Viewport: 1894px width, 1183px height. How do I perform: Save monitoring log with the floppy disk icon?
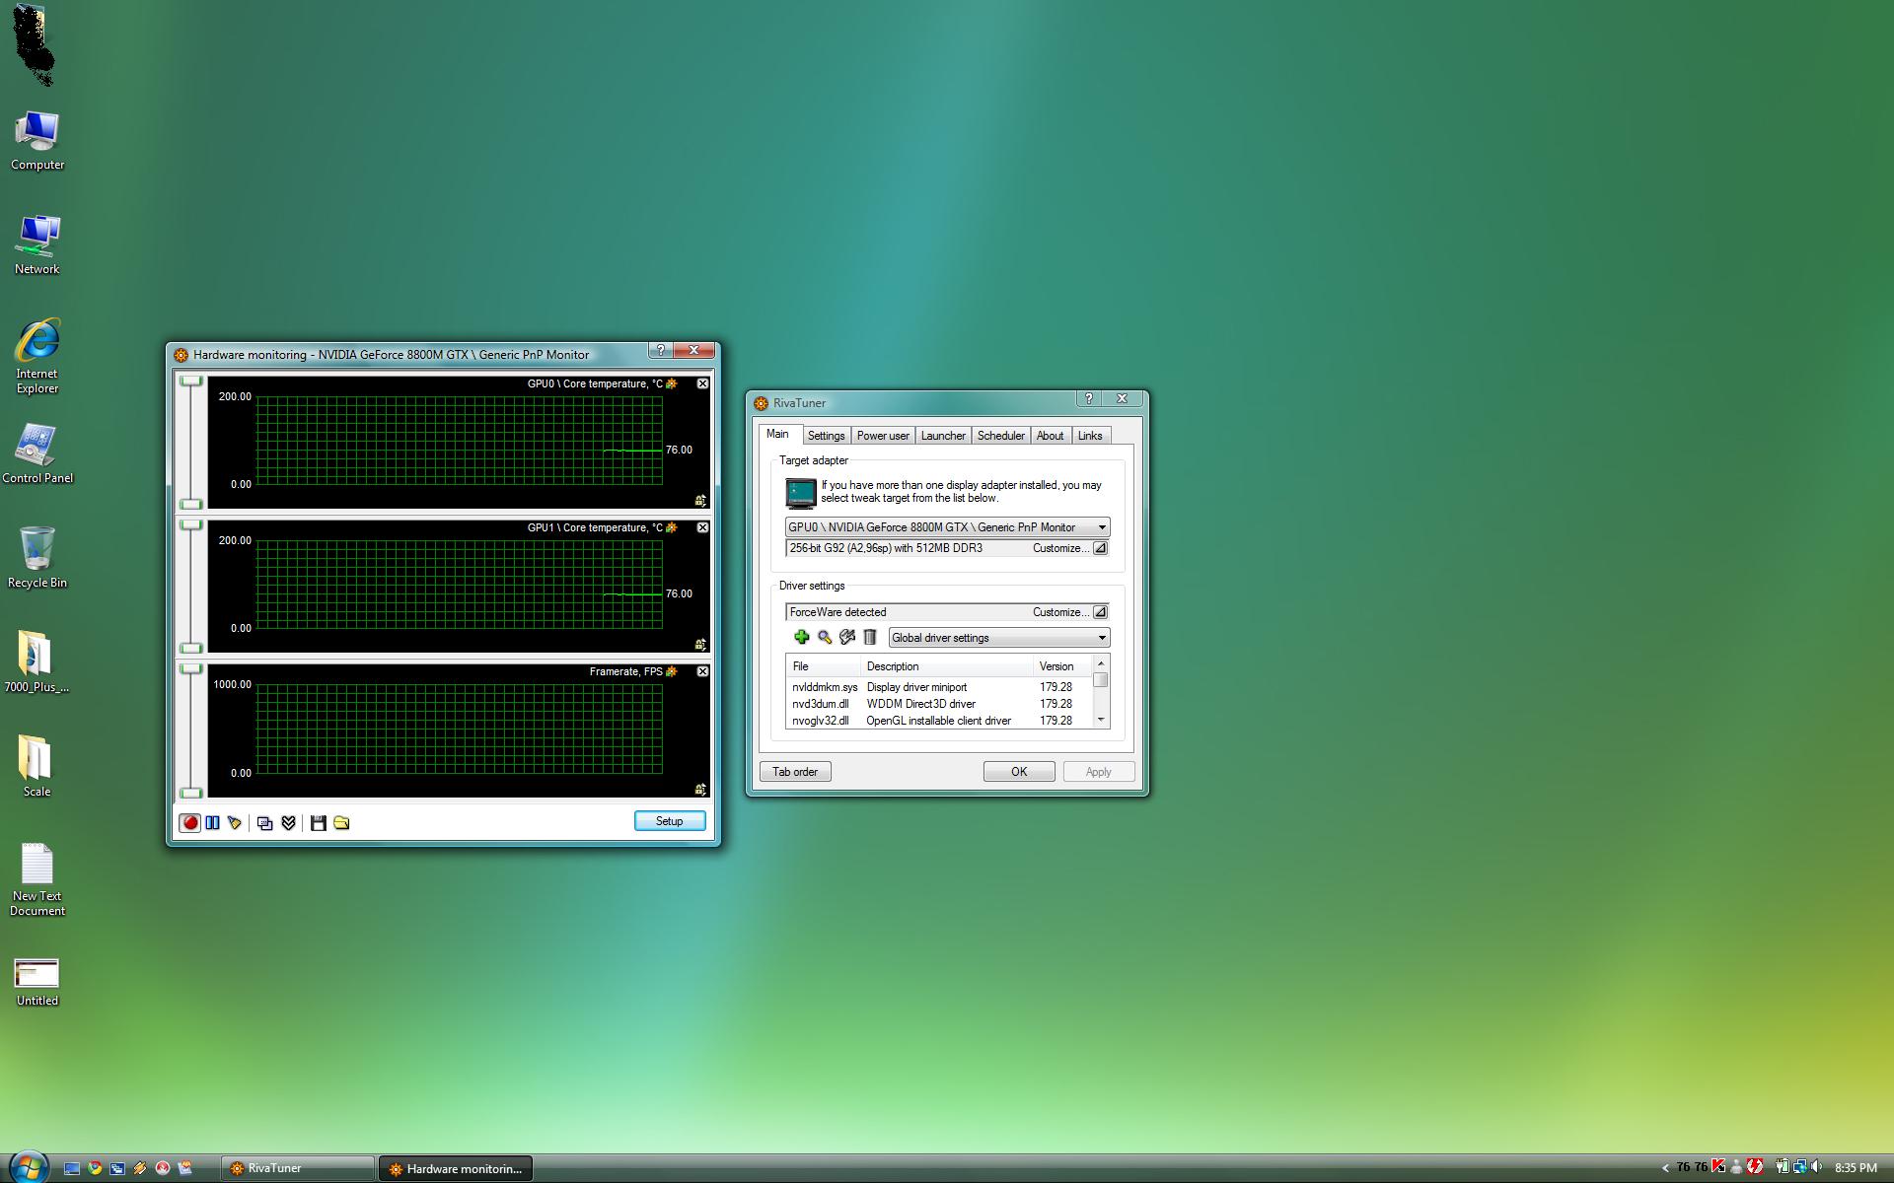click(x=318, y=823)
